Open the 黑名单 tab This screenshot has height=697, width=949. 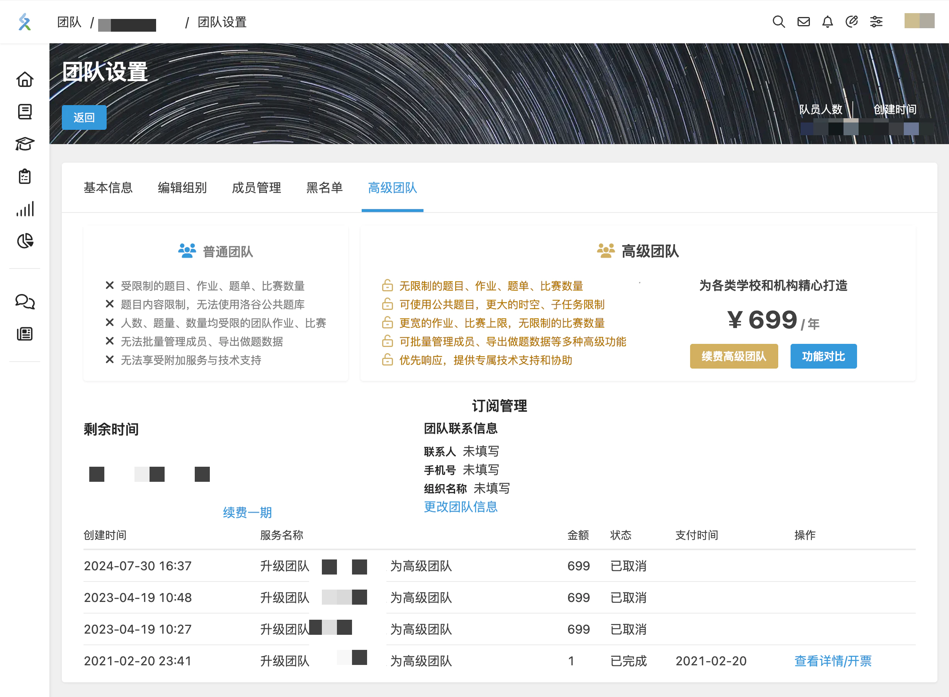(x=324, y=188)
